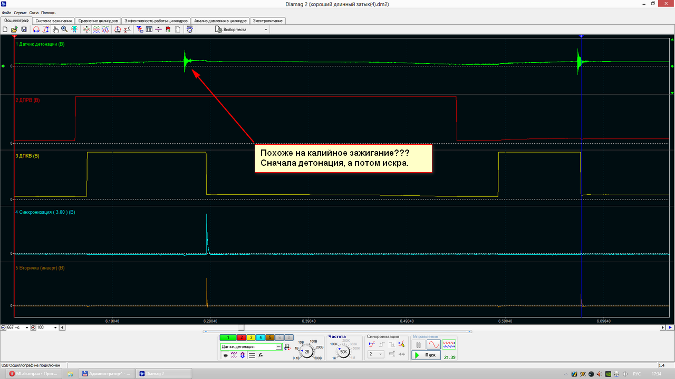Screen dimensions: 675x379
Task: Click the purple signal filter waveform icon
Action: tap(234, 355)
